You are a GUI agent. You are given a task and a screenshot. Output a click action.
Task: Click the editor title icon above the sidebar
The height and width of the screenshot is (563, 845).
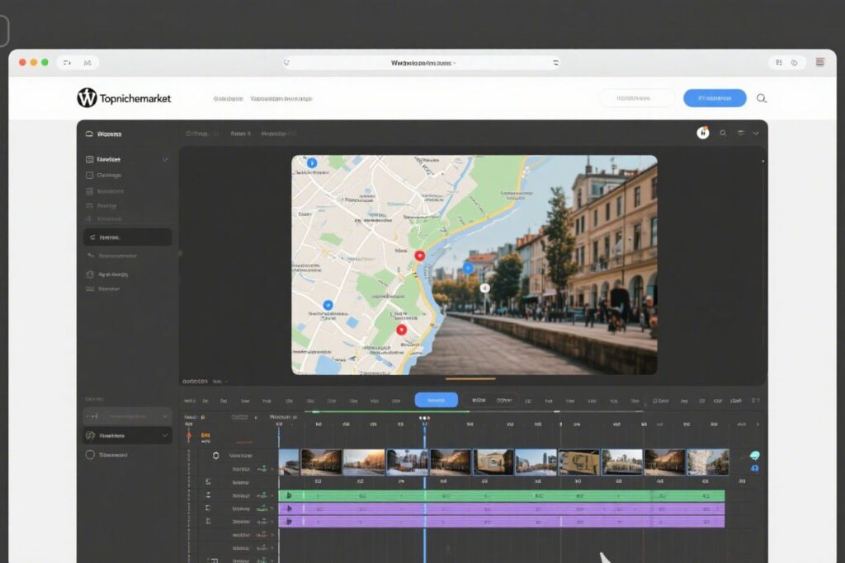tap(89, 134)
